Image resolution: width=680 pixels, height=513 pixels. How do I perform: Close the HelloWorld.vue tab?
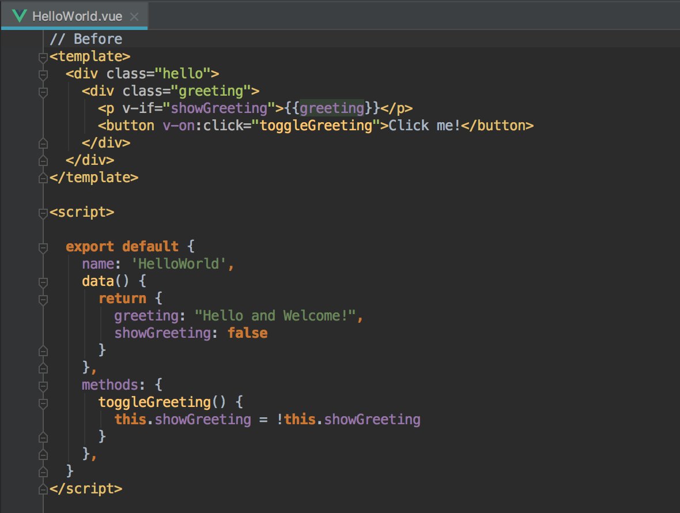134,17
